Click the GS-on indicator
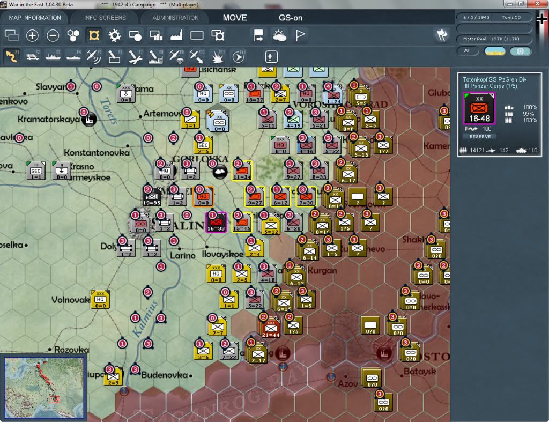 (290, 18)
